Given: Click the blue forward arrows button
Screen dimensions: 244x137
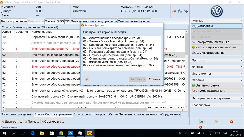Looking at the screenshot, I should point(202,122).
